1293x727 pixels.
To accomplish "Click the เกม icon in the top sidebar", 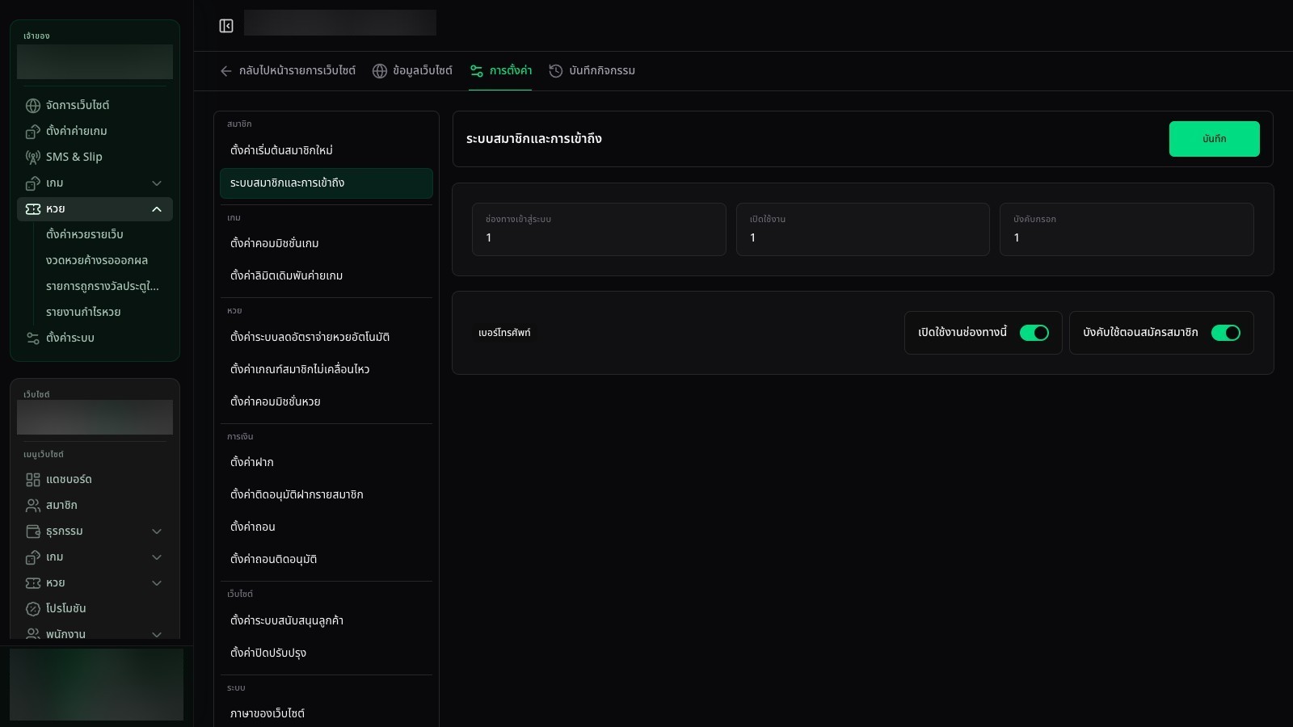I will (33, 183).
